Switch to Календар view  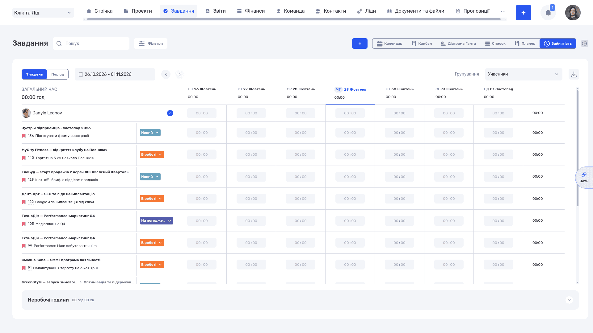(390, 43)
